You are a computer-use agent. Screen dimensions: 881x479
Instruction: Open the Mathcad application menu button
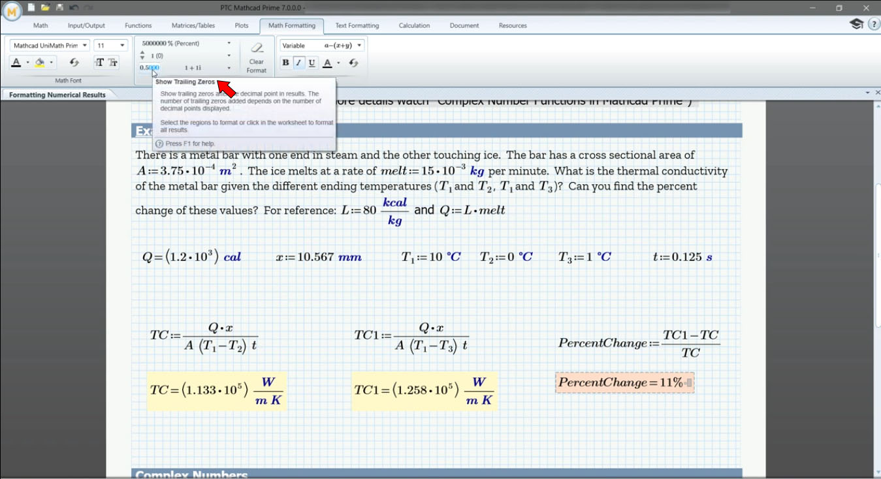click(x=11, y=10)
